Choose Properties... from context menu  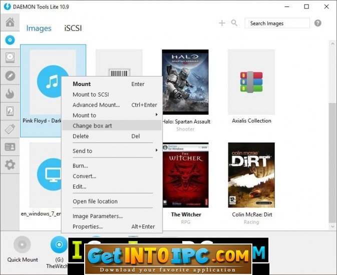pyautogui.click(x=112, y=226)
